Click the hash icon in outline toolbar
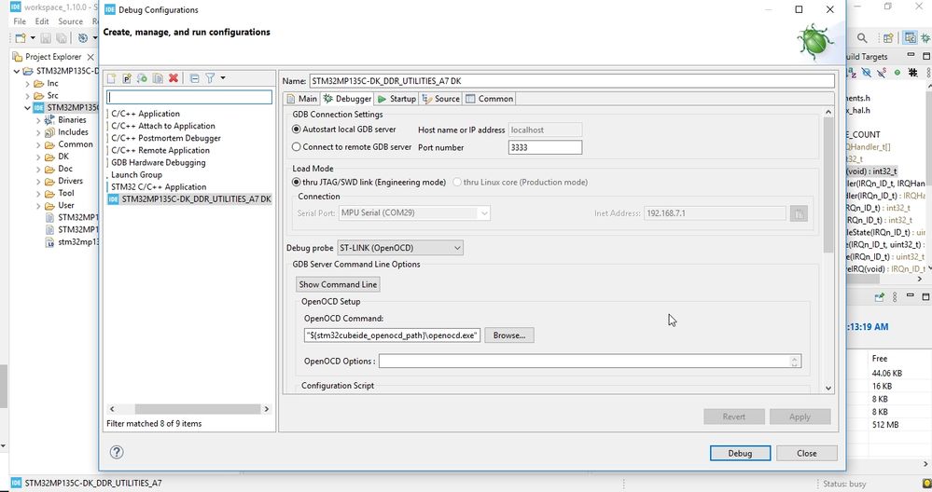The width and height of the screenshot is (932, 492). [912, 73]
